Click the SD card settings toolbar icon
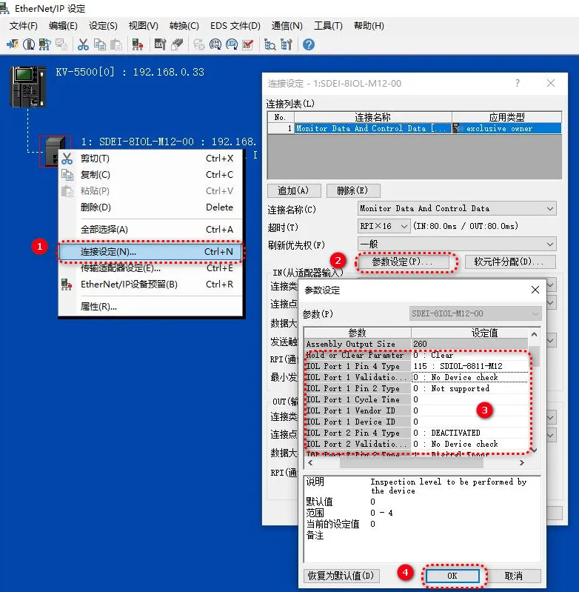This screenshot has height=592, width=579. pyautogui.click(x=159, y=44)
